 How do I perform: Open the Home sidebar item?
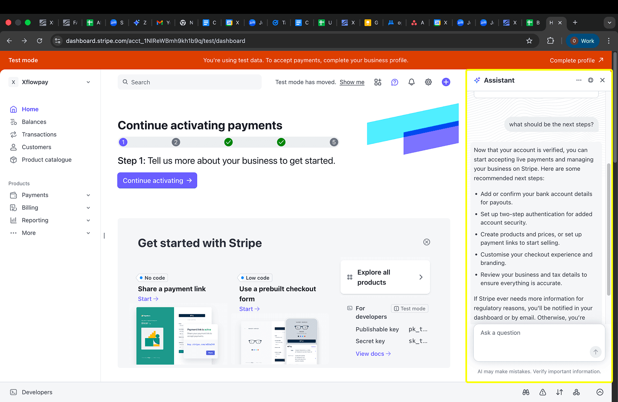(x=30, y=109)
